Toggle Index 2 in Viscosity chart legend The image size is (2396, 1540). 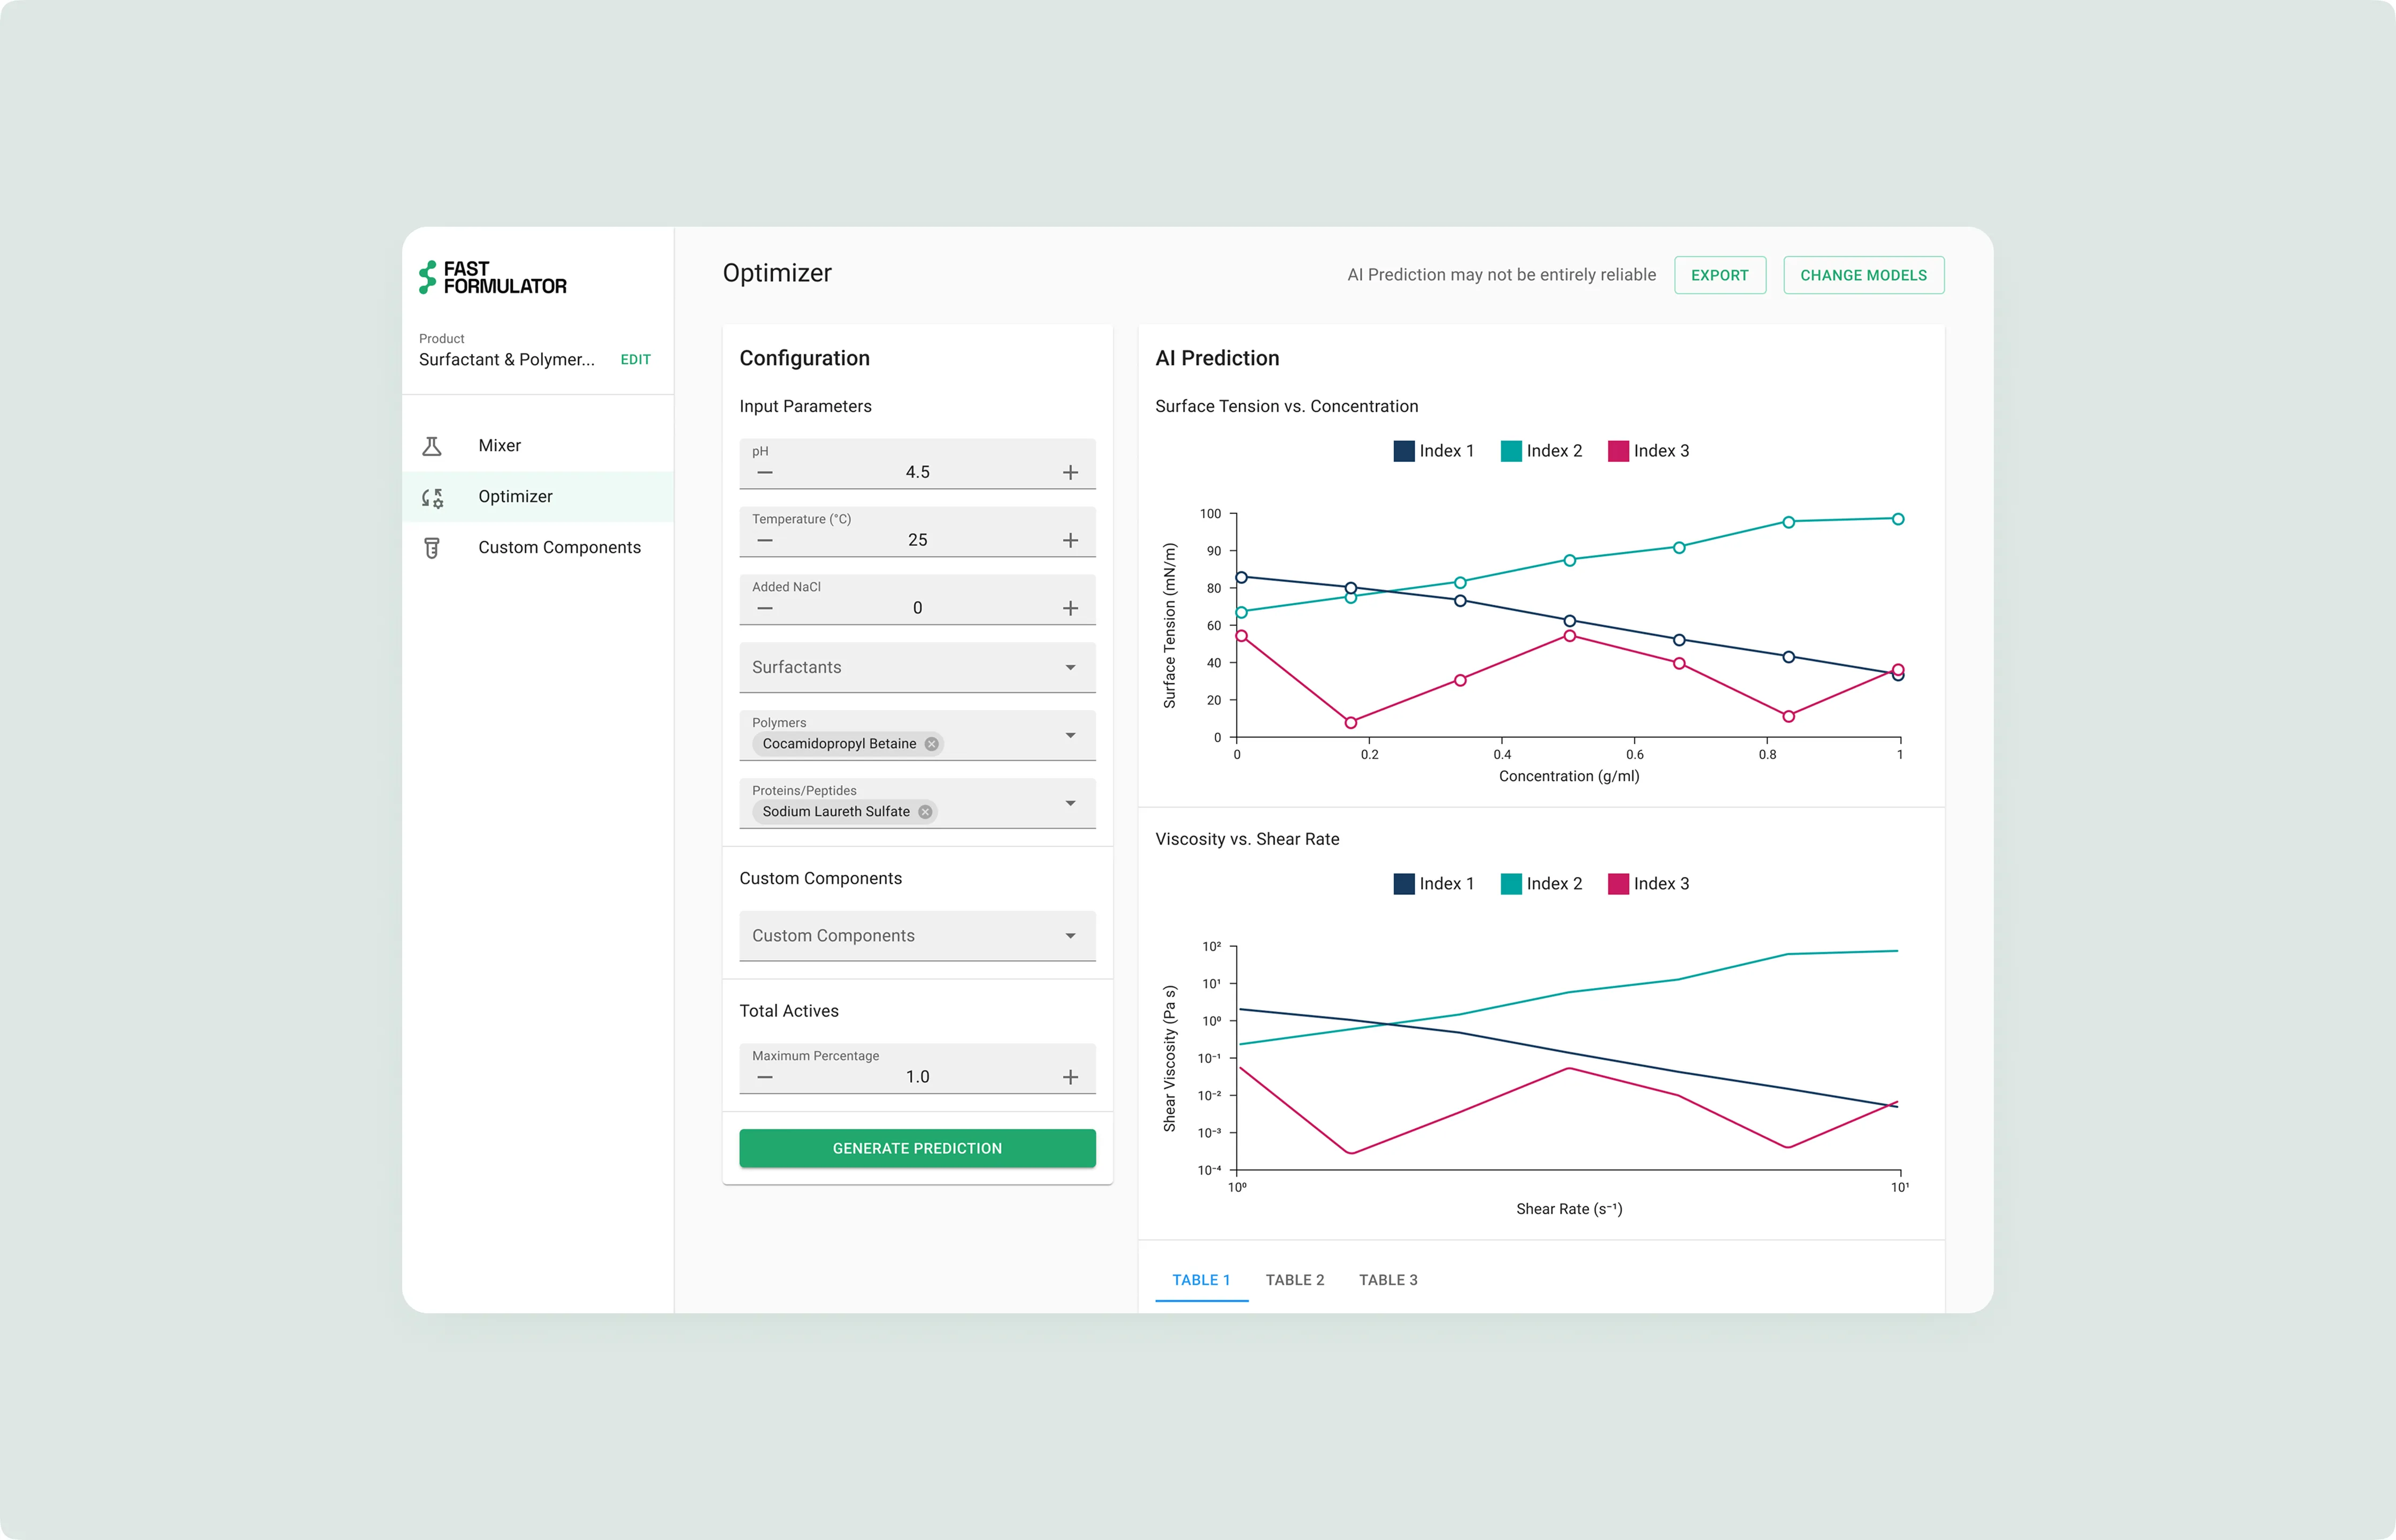(x=1541, y=884)
